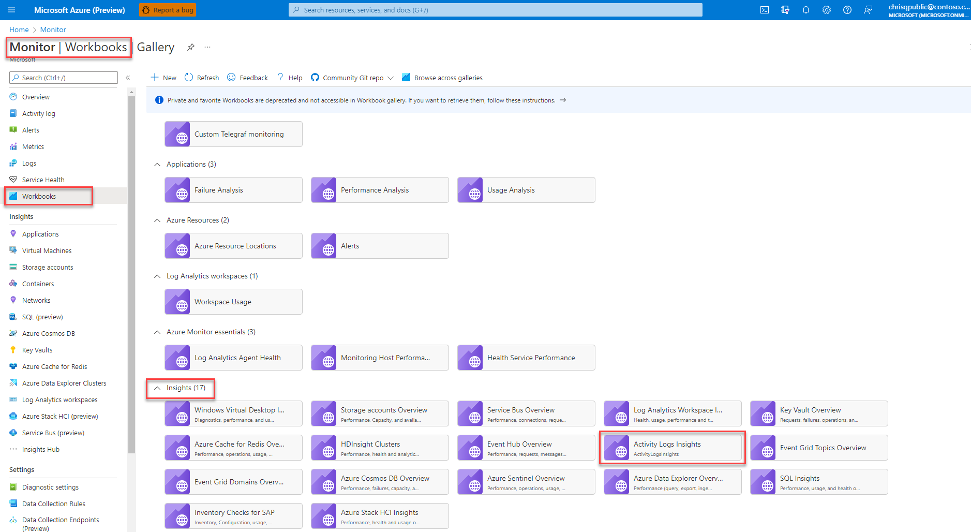Open the help question mark icon in header
Image resolution: width=971 pixels, height=532 pixels.
click(x=847, y=10)
